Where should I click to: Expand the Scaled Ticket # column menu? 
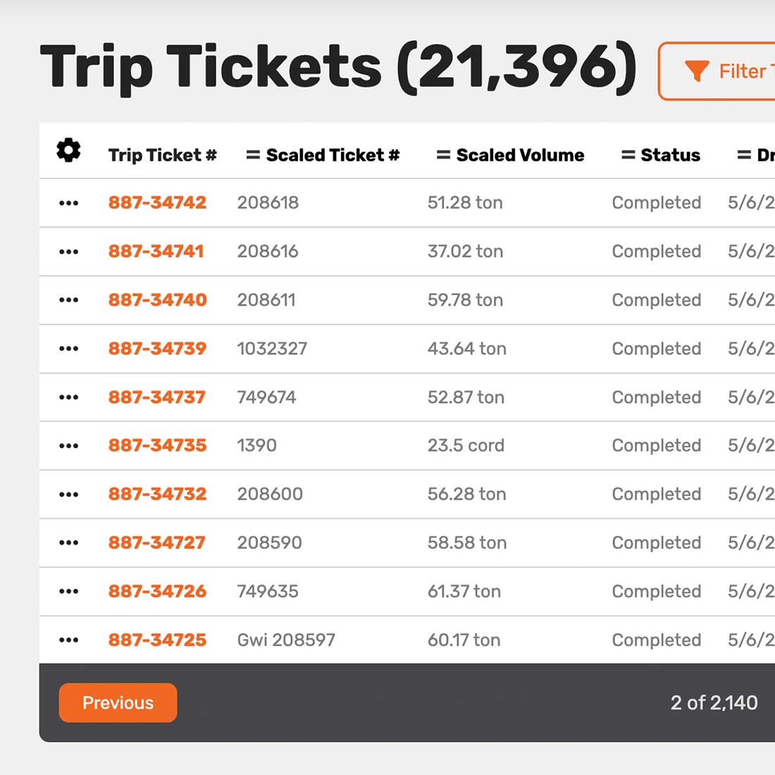[253, 155]
